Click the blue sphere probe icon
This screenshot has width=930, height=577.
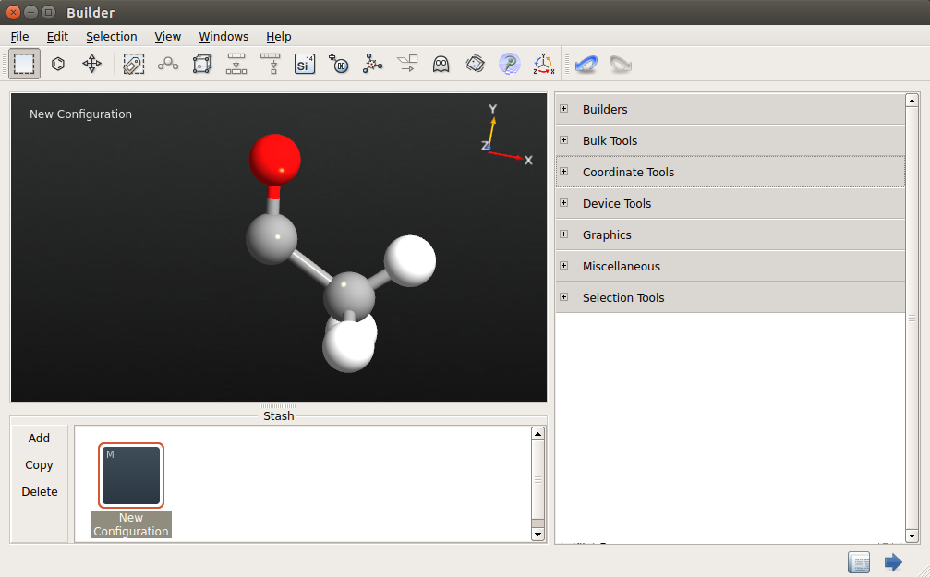pyautogui.click(x=510, y=64)
